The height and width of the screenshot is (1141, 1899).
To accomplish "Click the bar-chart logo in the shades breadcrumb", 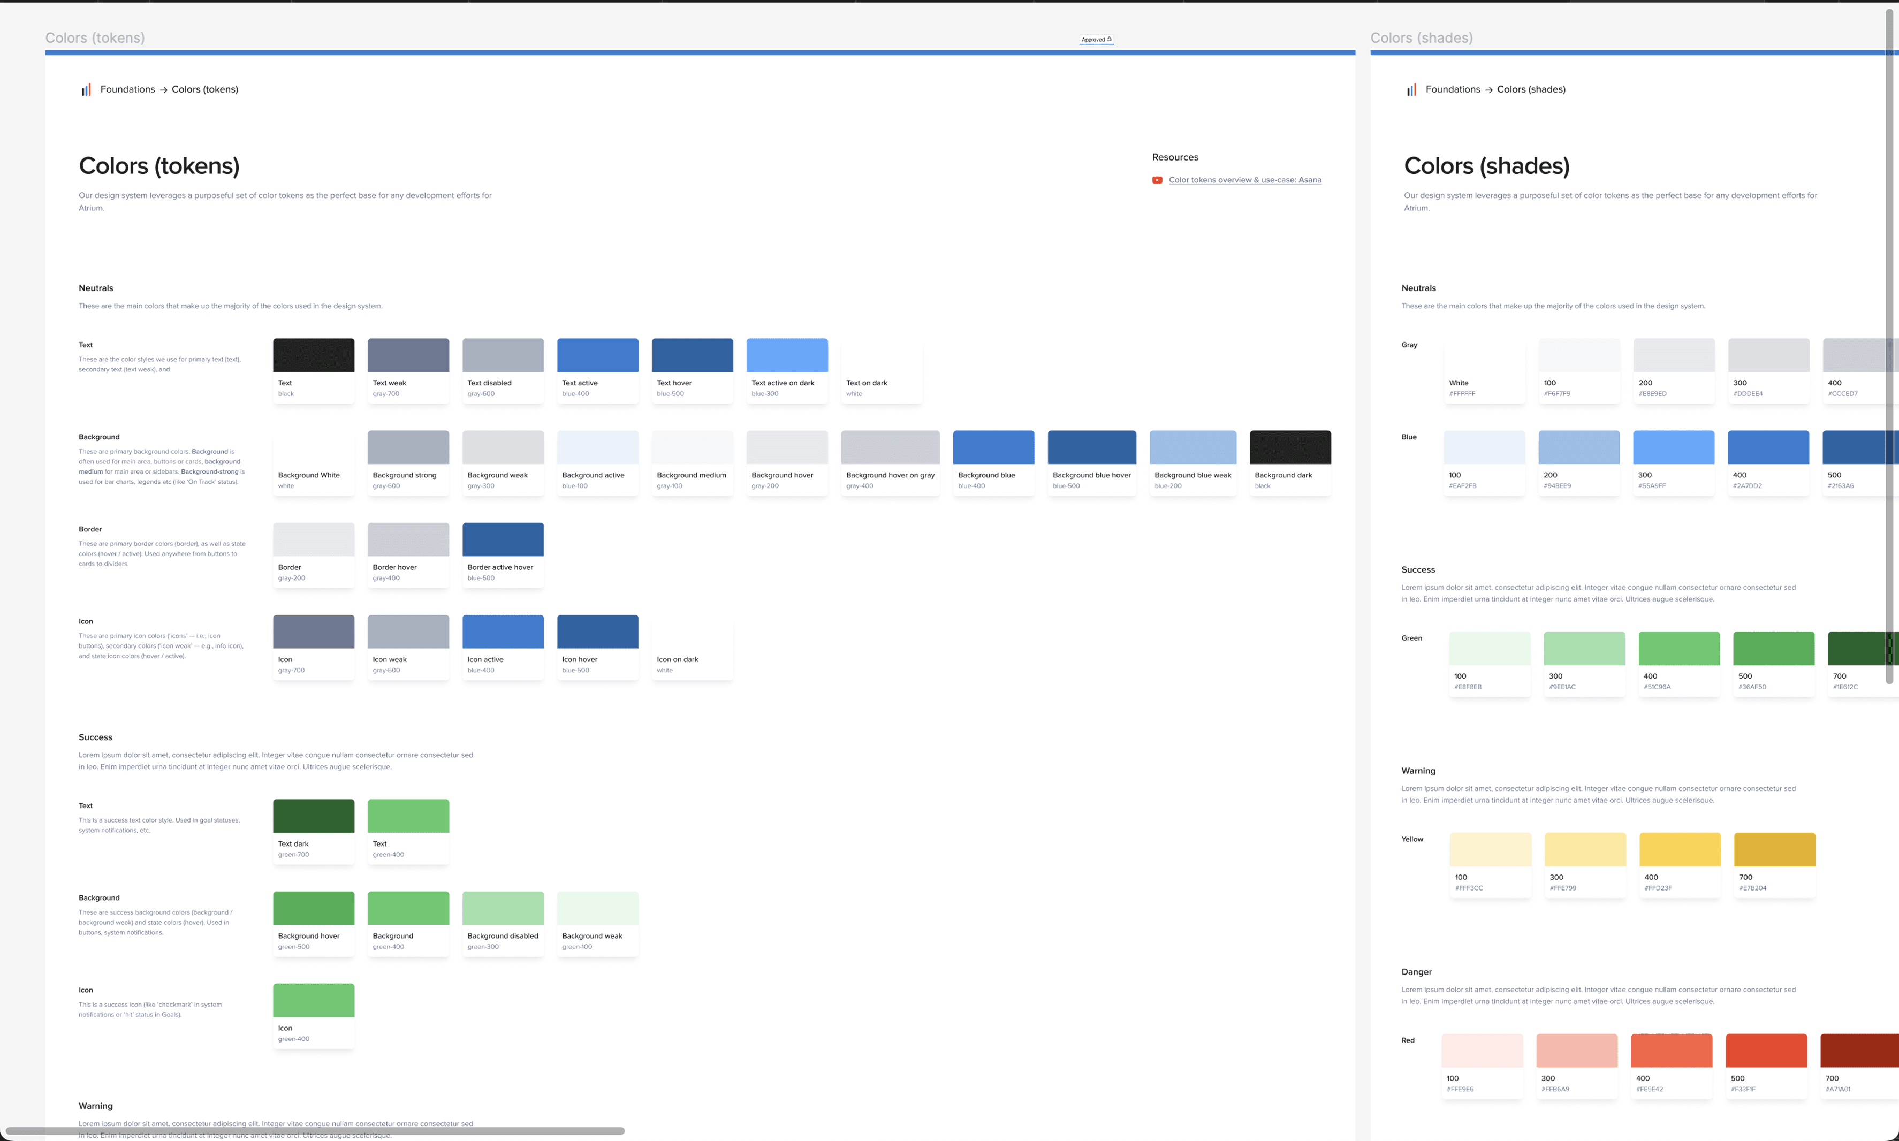I will click(x=1411, y=90).
